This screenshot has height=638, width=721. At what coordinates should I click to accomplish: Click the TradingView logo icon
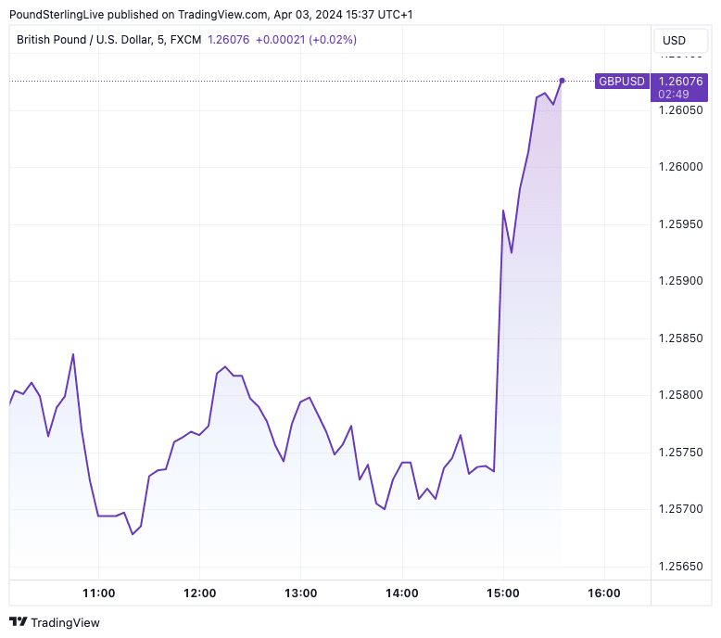point(18,622)
